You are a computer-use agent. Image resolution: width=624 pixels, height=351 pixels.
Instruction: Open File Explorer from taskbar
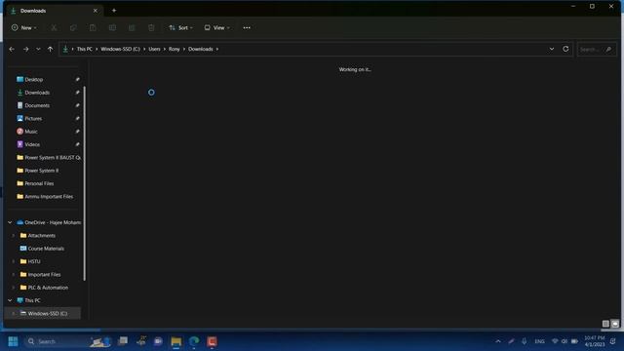click(x=175, y=341)
